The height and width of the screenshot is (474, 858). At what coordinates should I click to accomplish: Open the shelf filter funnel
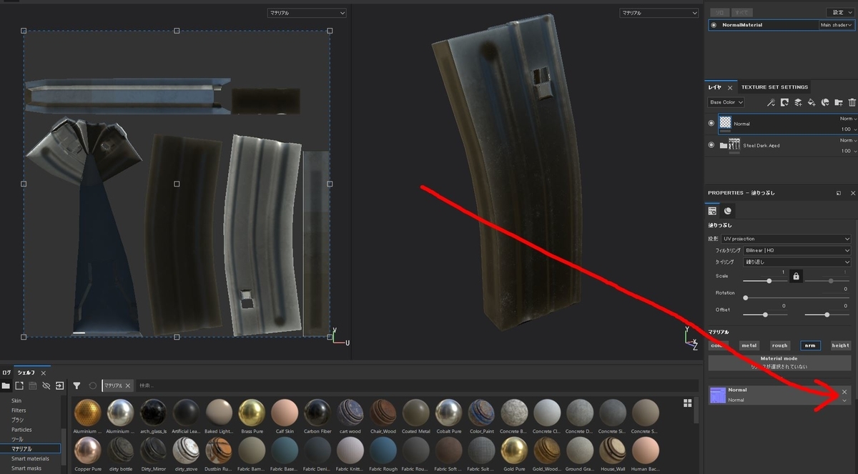pyautogui.click(x=77, y=385)
